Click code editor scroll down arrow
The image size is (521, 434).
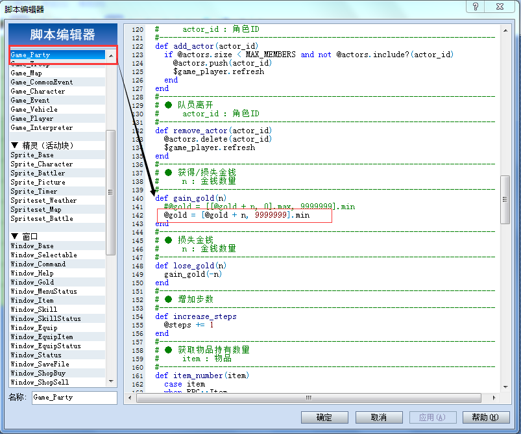[505, 387]
